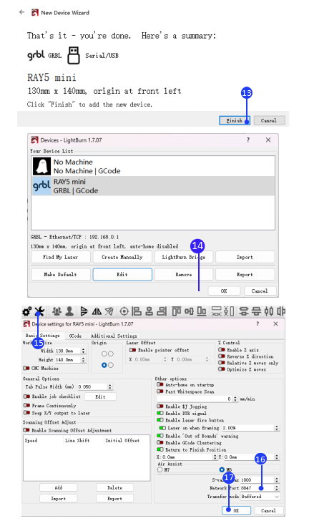The height and width of the screenshot is (526, 309).
Task: Click the ungroup single-person icon
Action: pos(69,311)
